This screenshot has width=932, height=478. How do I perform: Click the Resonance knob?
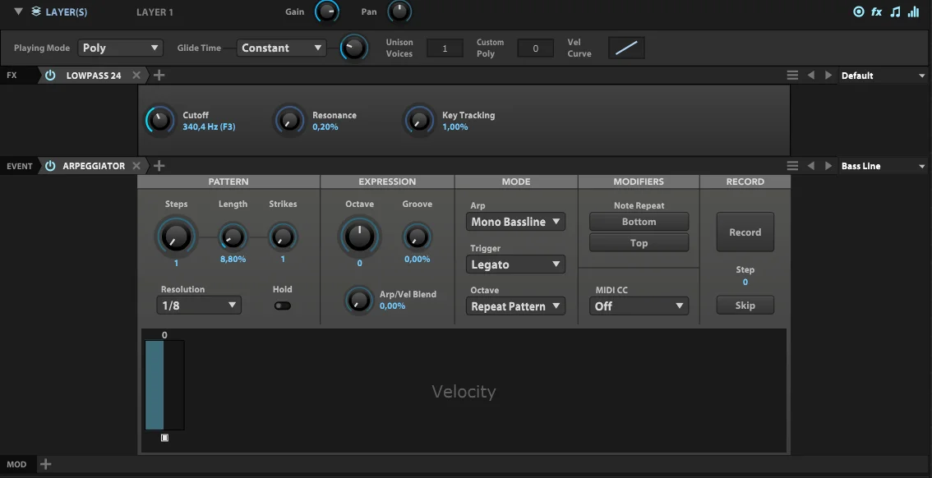[x=289, y=121]
